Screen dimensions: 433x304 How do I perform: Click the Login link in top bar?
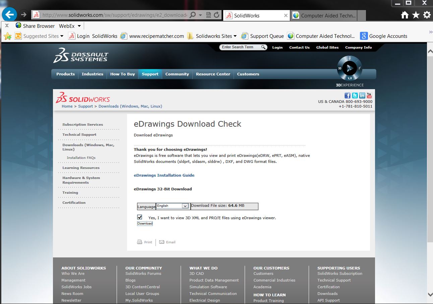(277, 47)
